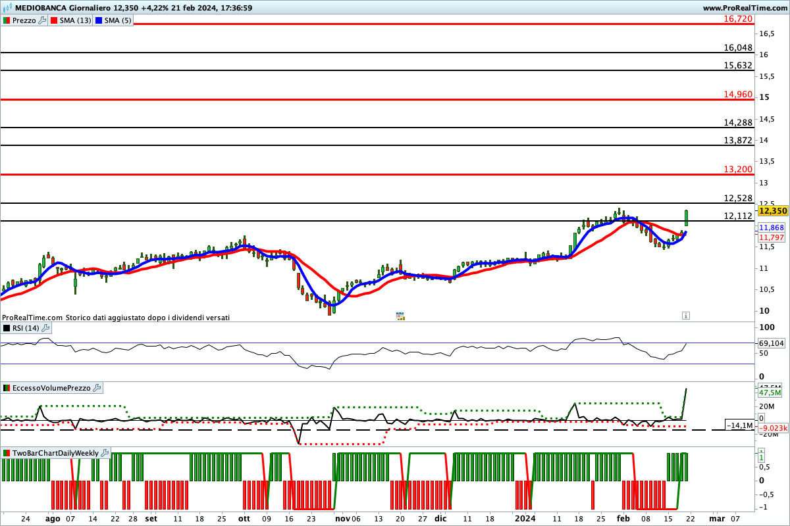Click the ProRealTime.com text in chart

click(32, 317)
